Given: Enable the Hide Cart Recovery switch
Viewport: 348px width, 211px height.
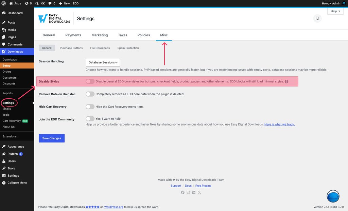Looking at the screenshot, I should [x=90, y=107].
